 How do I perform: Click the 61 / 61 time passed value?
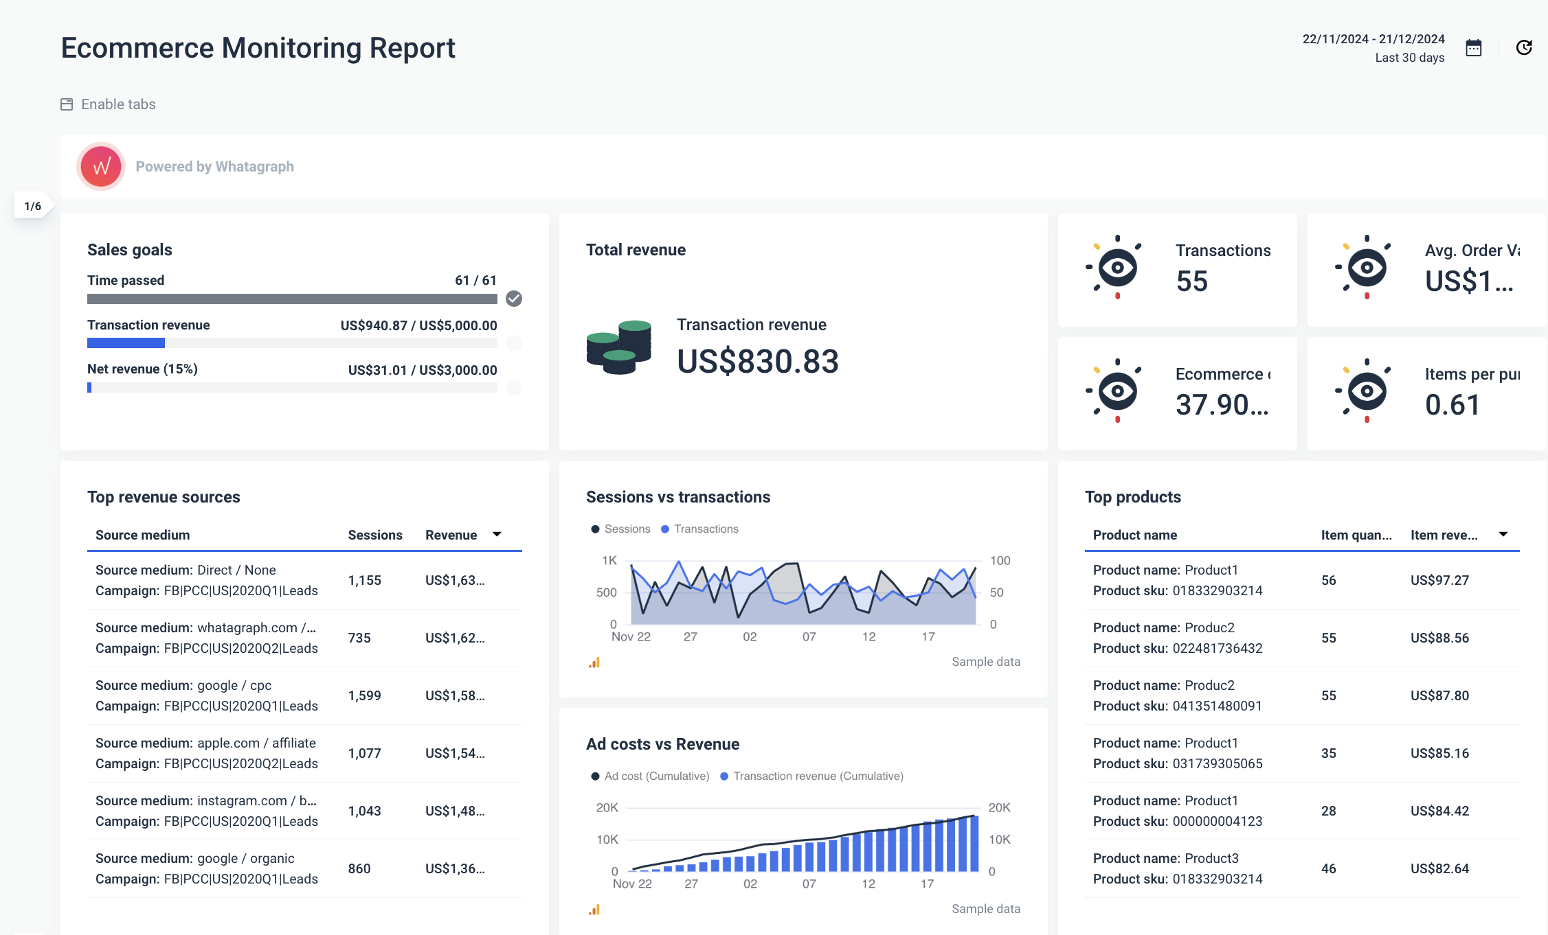[x=475, y=280]
